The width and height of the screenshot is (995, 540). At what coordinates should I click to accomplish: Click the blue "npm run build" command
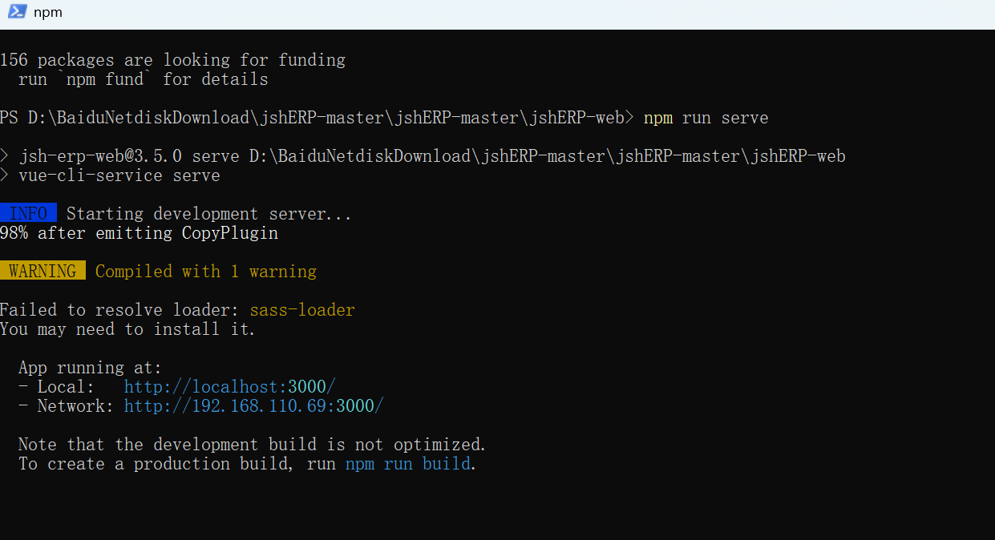(x=408, y=464)
